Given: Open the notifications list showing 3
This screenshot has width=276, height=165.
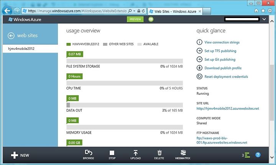Looking at the screenshot, I should tap(246, 155).
